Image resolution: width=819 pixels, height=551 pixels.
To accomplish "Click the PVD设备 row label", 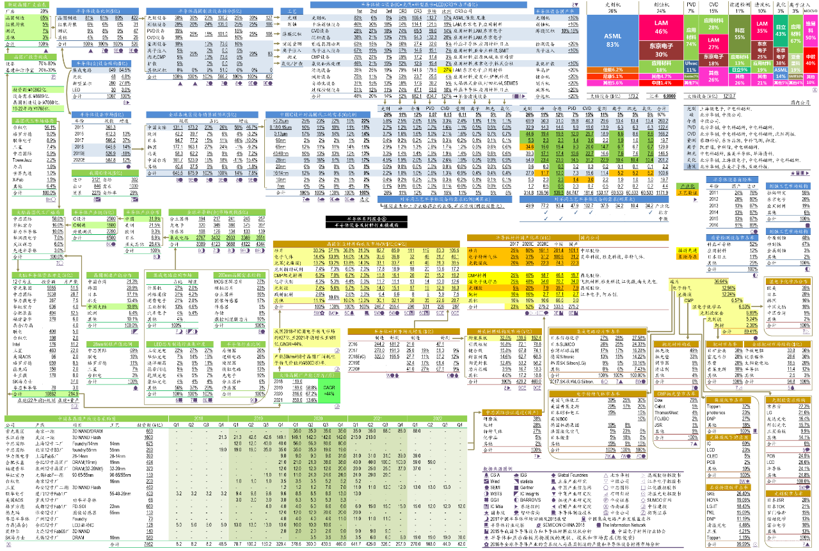I will pos(155,31).
